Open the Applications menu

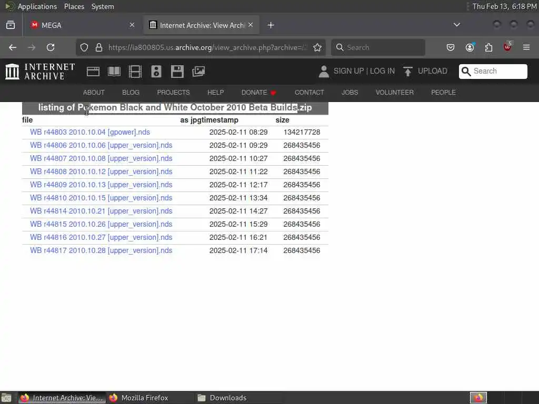(x=37, y=6)
